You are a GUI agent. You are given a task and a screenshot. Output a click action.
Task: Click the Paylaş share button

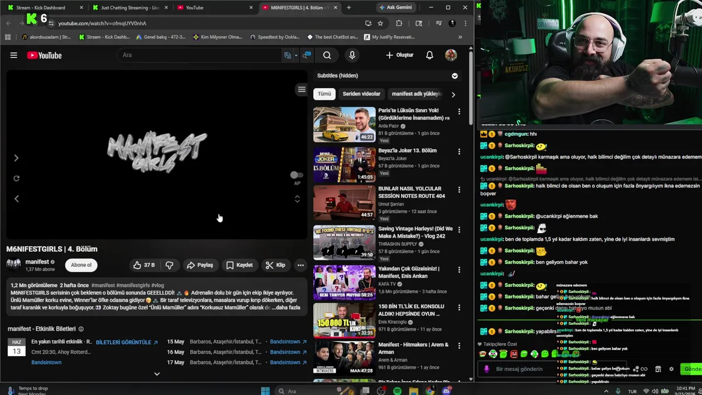click(200, 265)
